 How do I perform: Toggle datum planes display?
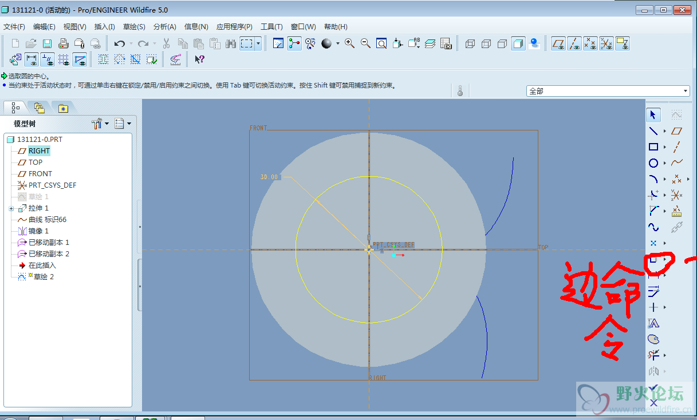point(558,43)
